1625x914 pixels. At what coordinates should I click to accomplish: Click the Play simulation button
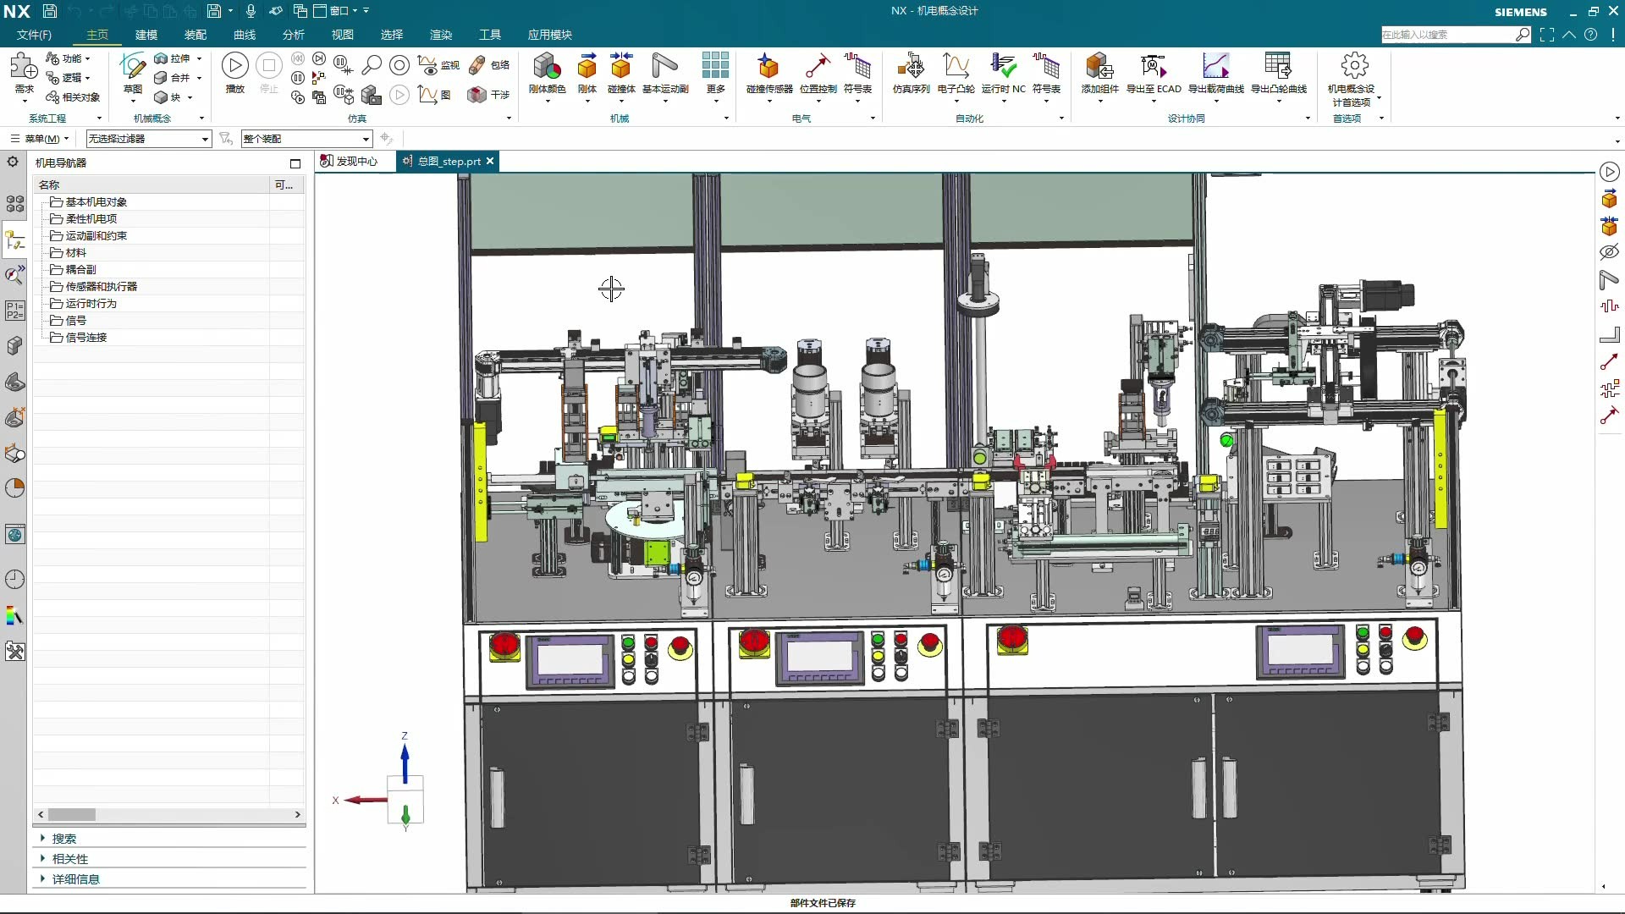click(234, 66)
